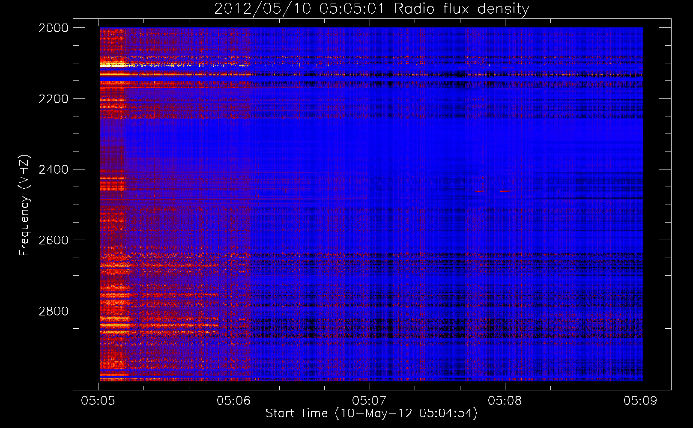Click the 'Frequency (MHZ)' axis title
Screen dimensions: 693x428
click(x=24, y=205)
